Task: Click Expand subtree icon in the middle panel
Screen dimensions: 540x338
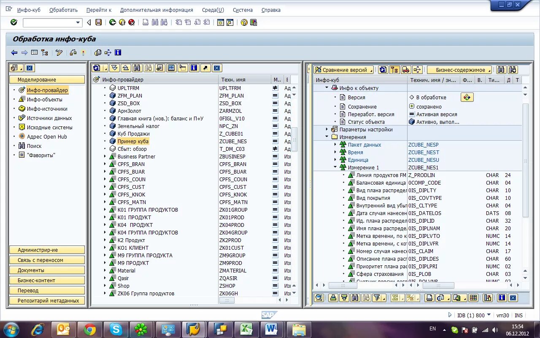Action: pyautogui.click(x=114, y=68)
